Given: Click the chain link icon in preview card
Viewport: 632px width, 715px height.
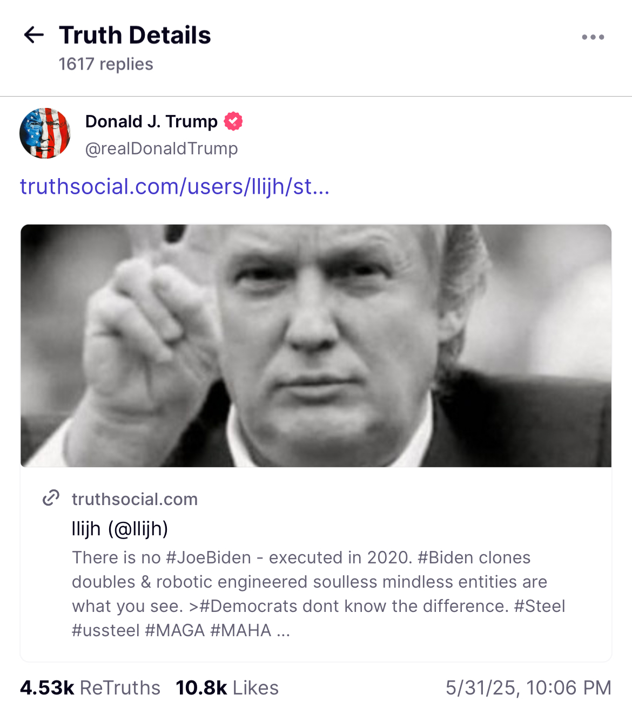Looking at the screenshot, I should point(51,498).
